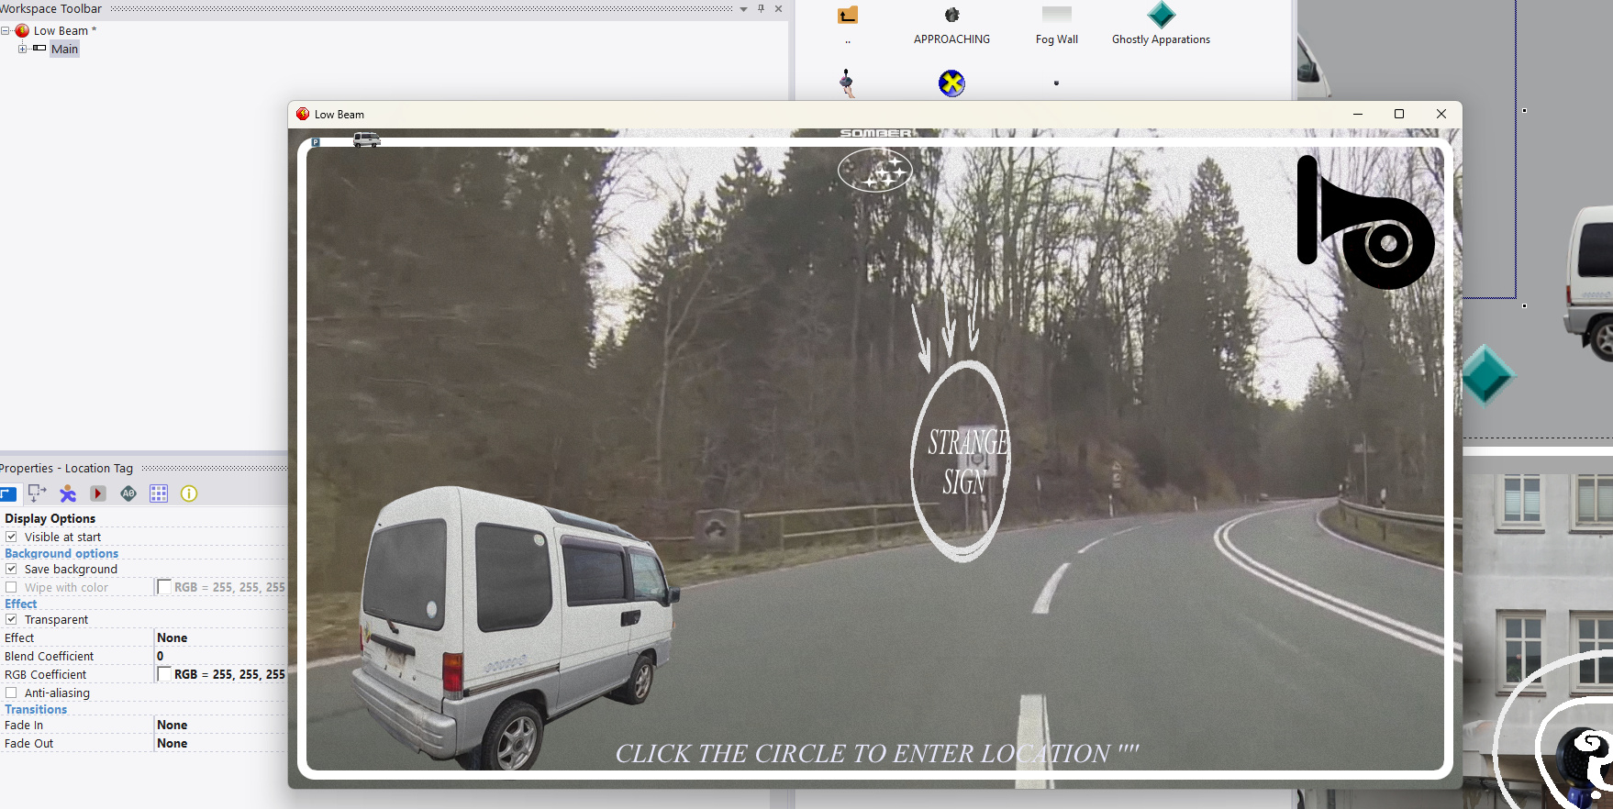Uncheck the Visible at start checkbox
The width and height of the screenshot is (1613, 809).
(x=11, y=537)
